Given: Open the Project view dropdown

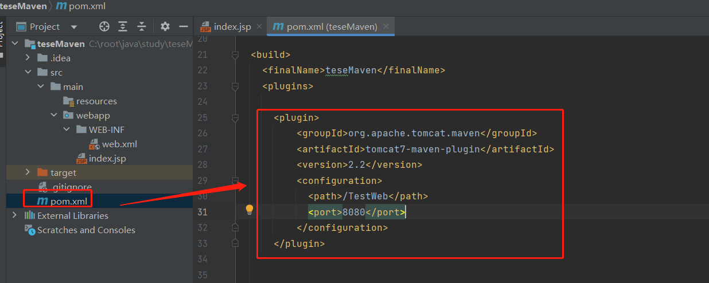Looking at the screenshot, I should tap(73, 27).
